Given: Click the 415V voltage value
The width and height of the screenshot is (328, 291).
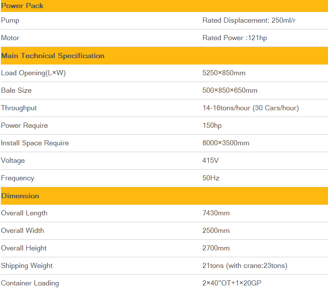Looking at the screenshot, I should [x=210, y=161].
